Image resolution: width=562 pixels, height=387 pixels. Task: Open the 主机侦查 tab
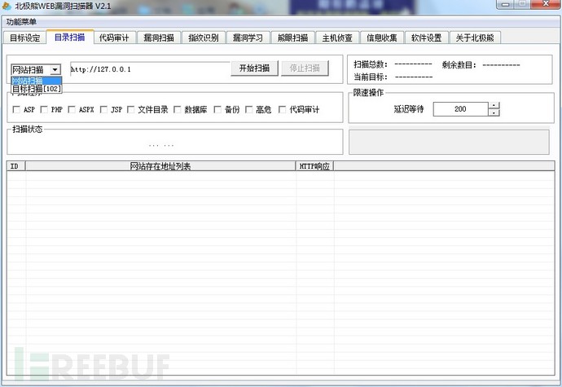click(337, 38)
